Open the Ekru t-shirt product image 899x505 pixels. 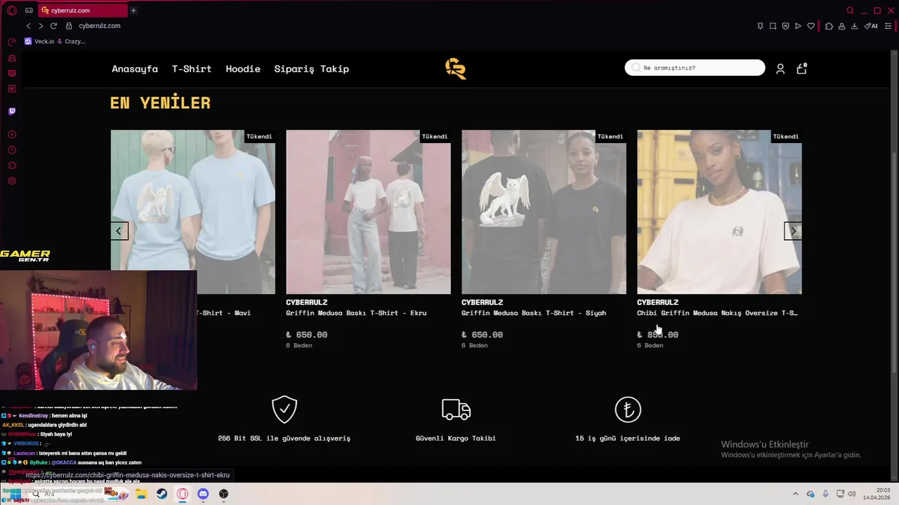pyautogui.click(x=368, y=212)
